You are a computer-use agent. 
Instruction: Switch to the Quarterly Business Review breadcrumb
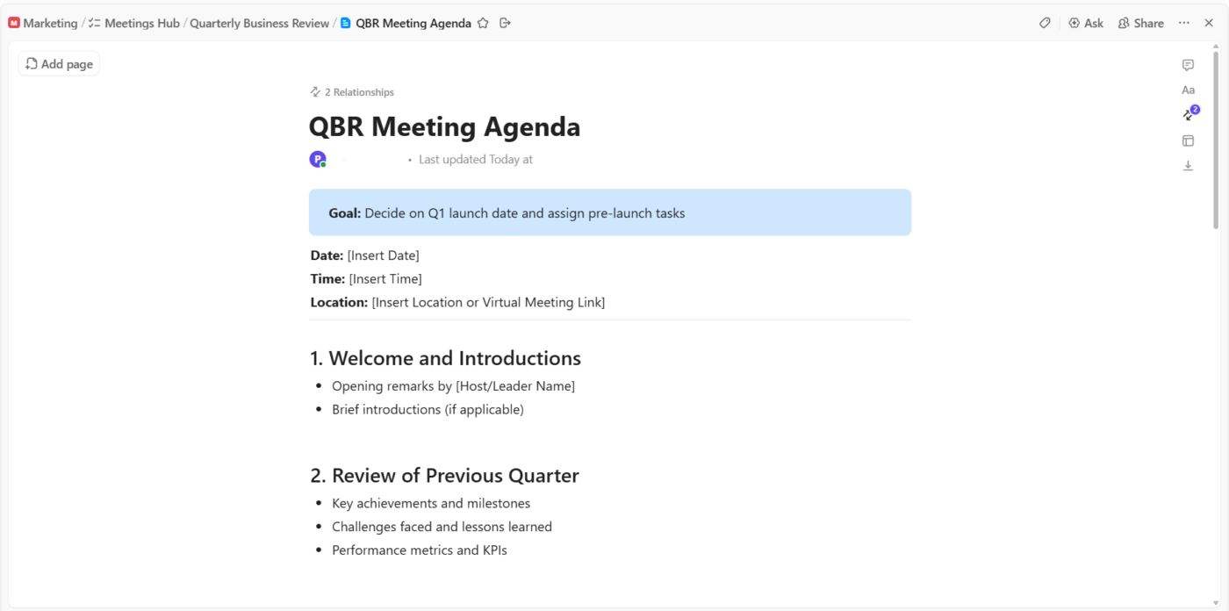click(259, 23)
